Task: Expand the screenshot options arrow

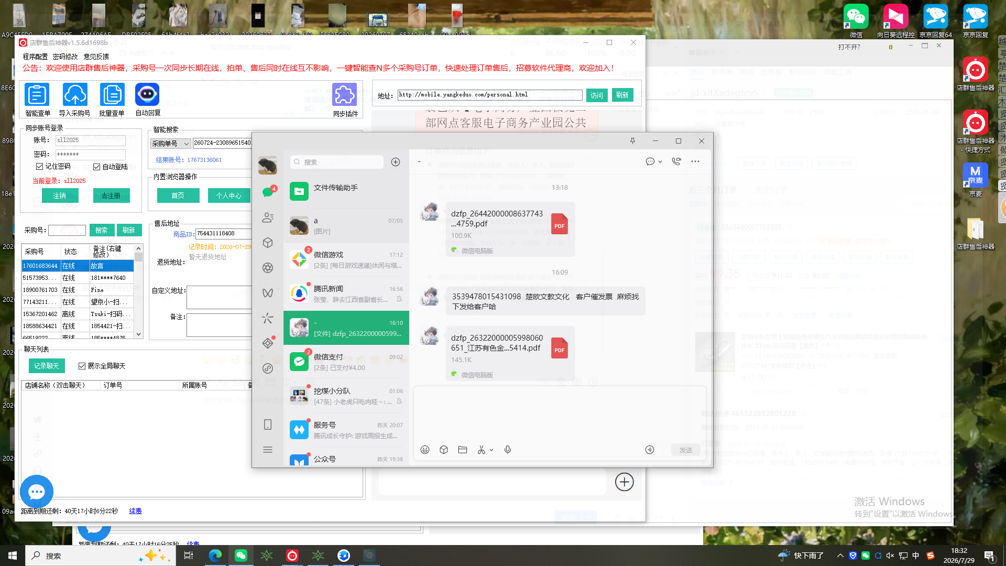Action: click(491, 450)
